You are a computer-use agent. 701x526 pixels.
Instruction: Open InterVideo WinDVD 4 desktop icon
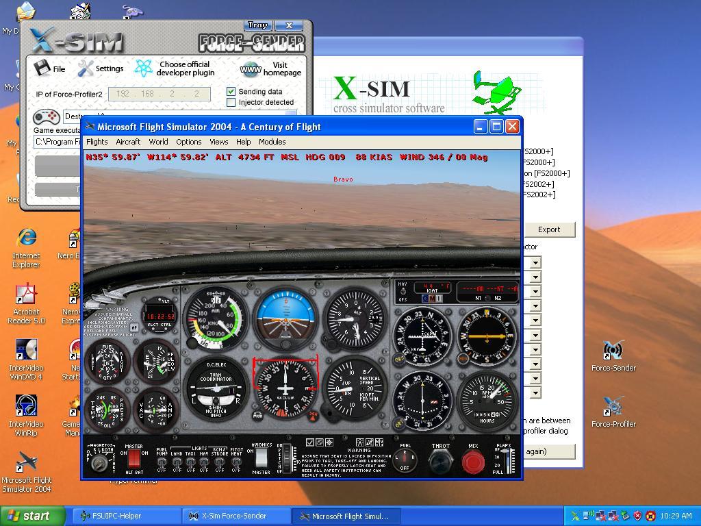(27, 349)
